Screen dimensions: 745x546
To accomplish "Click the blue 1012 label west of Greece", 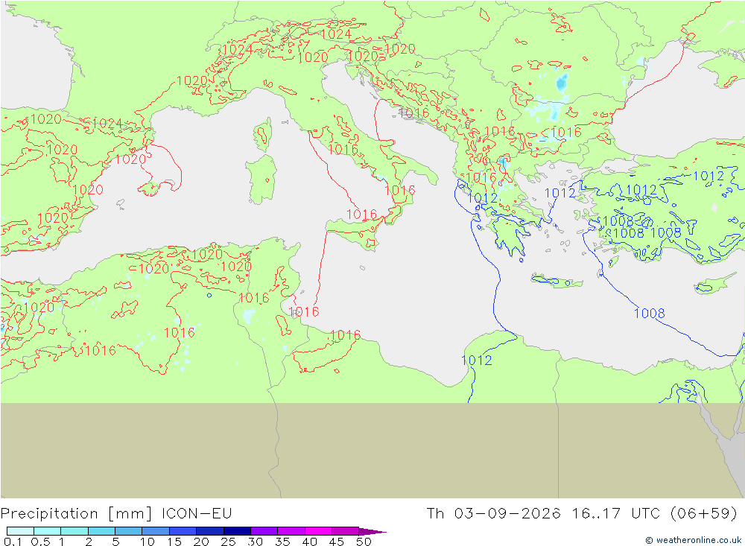I will (483, 197).
